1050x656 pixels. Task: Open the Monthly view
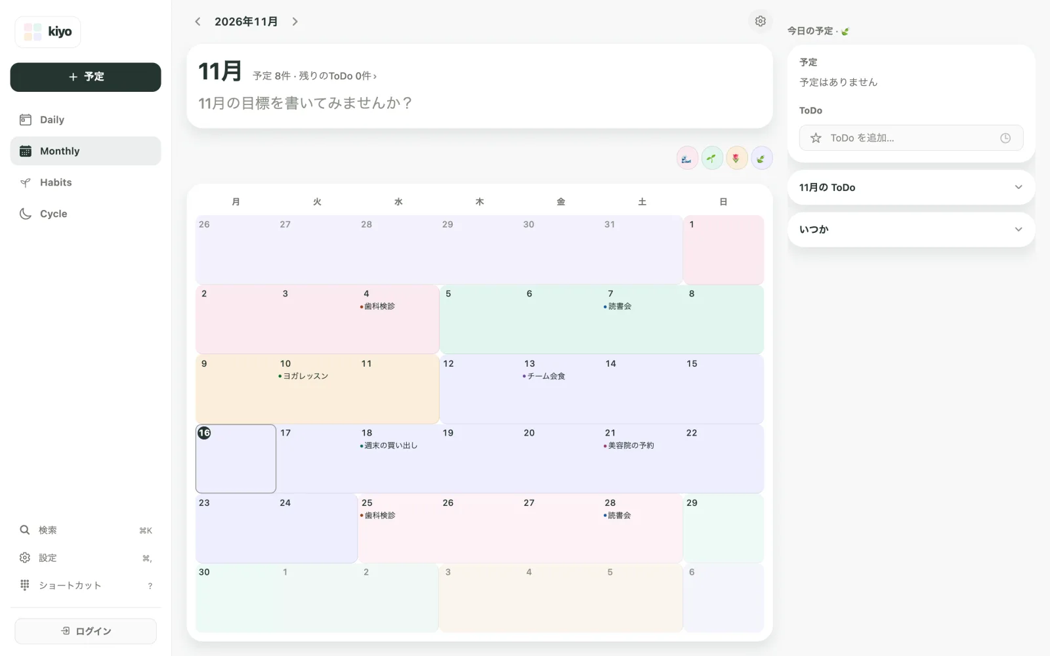point(85,151)
